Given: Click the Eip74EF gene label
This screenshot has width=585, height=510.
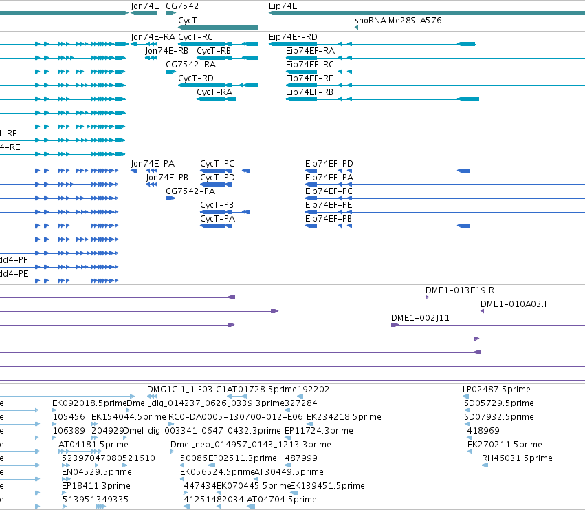Looking at the screenshot, I should [285, 6].
